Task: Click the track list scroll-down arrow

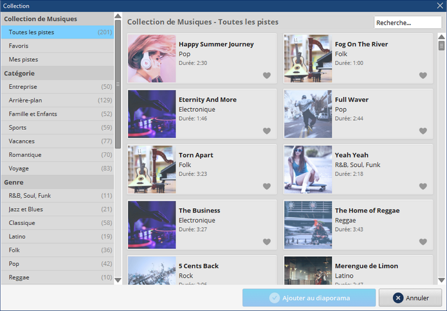Action: pos(442,280)
